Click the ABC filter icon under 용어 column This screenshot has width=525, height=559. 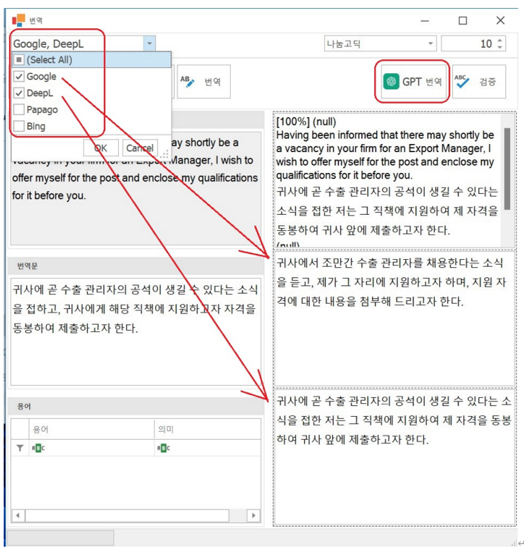click(x=38, y=448)
